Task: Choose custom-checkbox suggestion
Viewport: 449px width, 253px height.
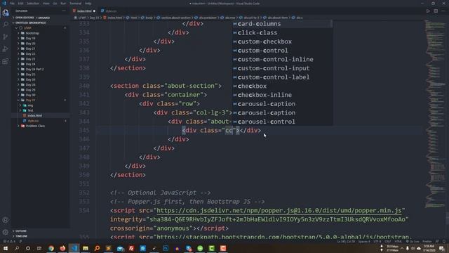Action: click(282, 41)
